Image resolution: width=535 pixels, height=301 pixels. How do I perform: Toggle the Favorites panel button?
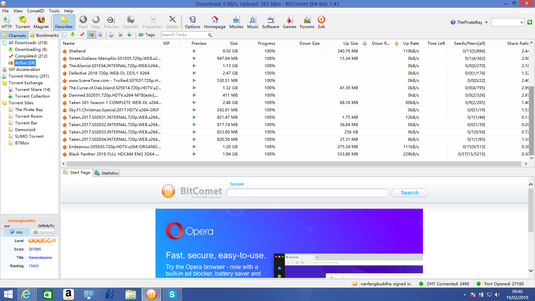(x=64, y=22)
